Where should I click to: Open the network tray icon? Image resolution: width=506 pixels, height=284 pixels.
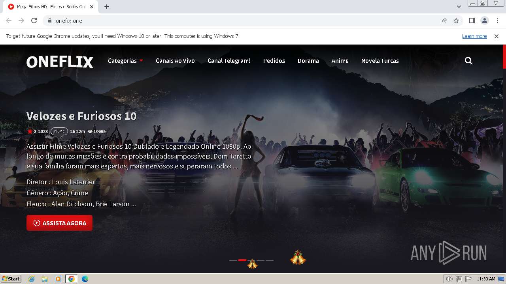(x=459, y=279)
